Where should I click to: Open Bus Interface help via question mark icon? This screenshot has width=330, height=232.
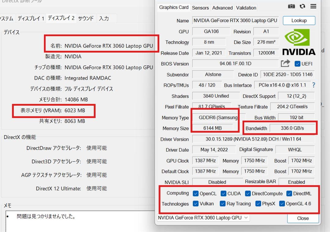(x=313, y=85)
